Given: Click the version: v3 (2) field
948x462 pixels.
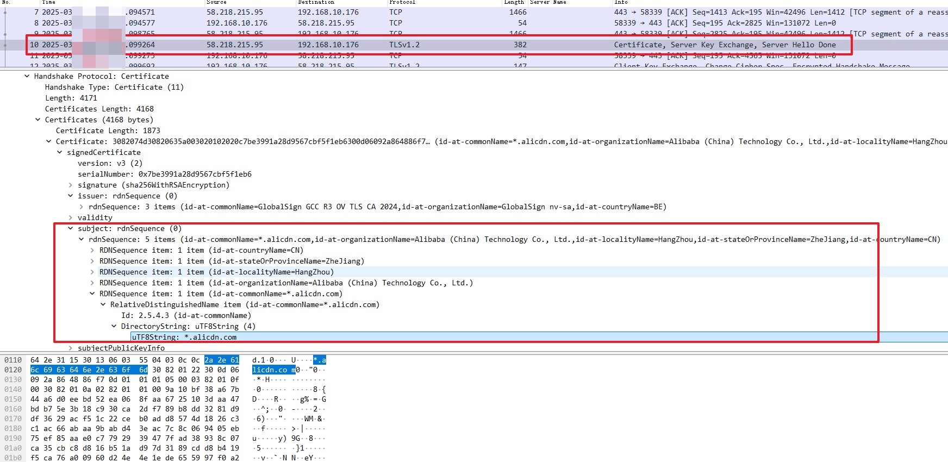Looking at the screenshot, I should tap(110, 163).
